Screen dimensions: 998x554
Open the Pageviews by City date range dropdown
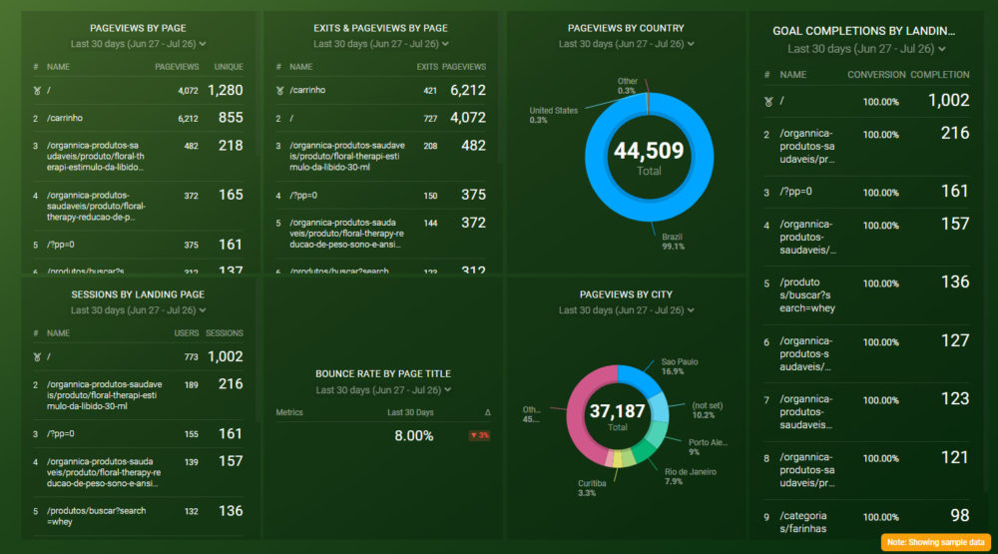click(626, 311)
